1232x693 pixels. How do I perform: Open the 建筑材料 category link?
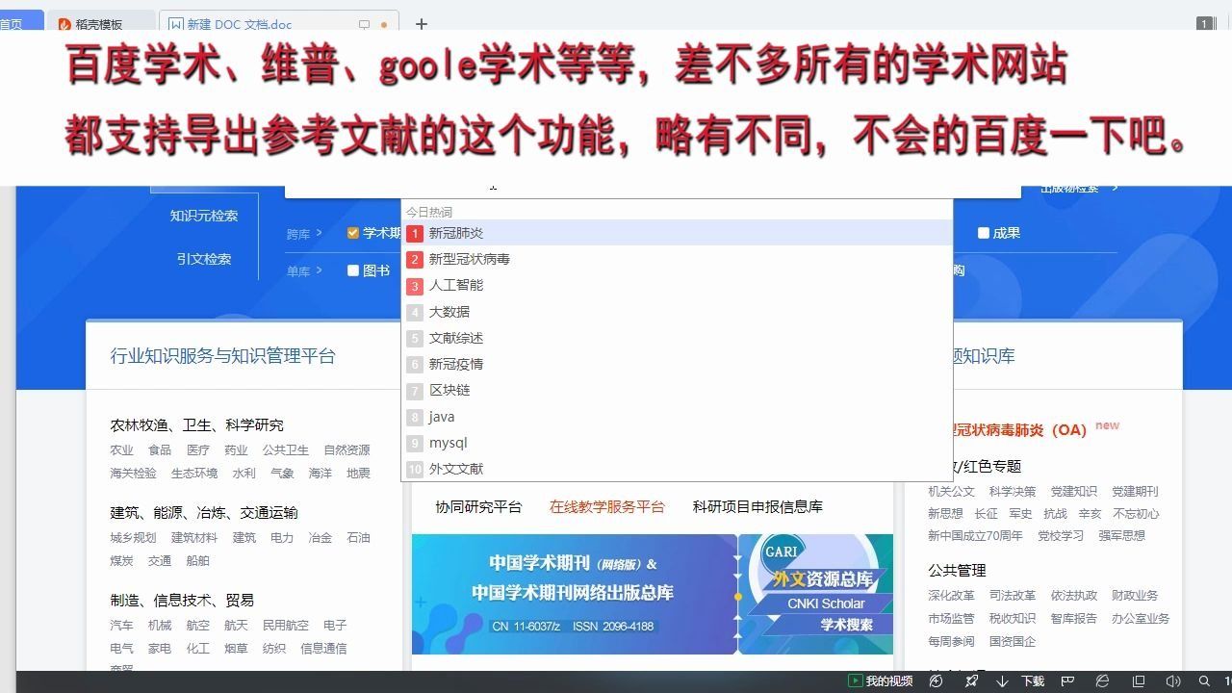click(194, 537)
